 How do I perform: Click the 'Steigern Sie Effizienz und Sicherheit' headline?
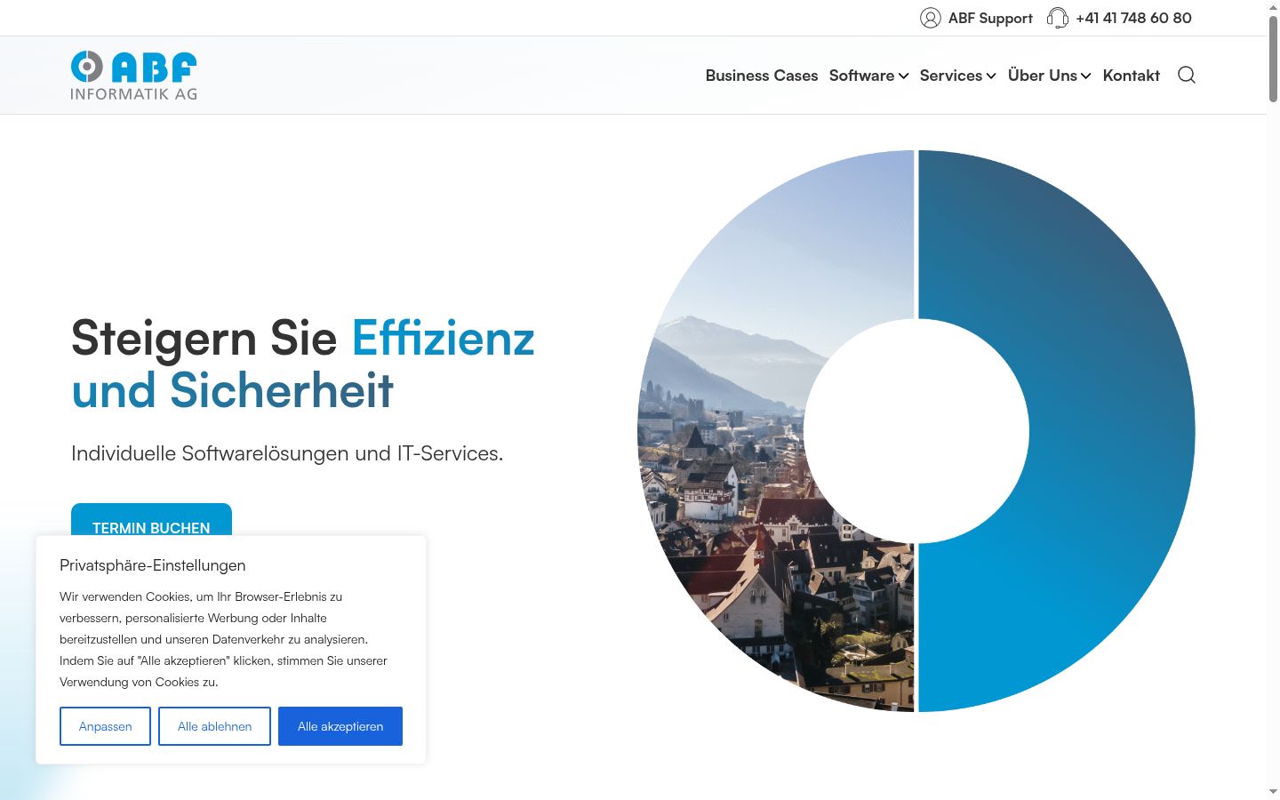coord(303,364)
